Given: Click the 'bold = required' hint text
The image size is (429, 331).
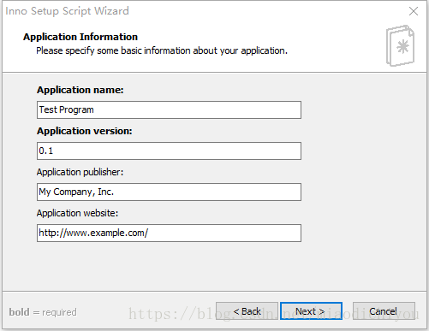Looking at the screenshot, I should click(x=43, y=312).
